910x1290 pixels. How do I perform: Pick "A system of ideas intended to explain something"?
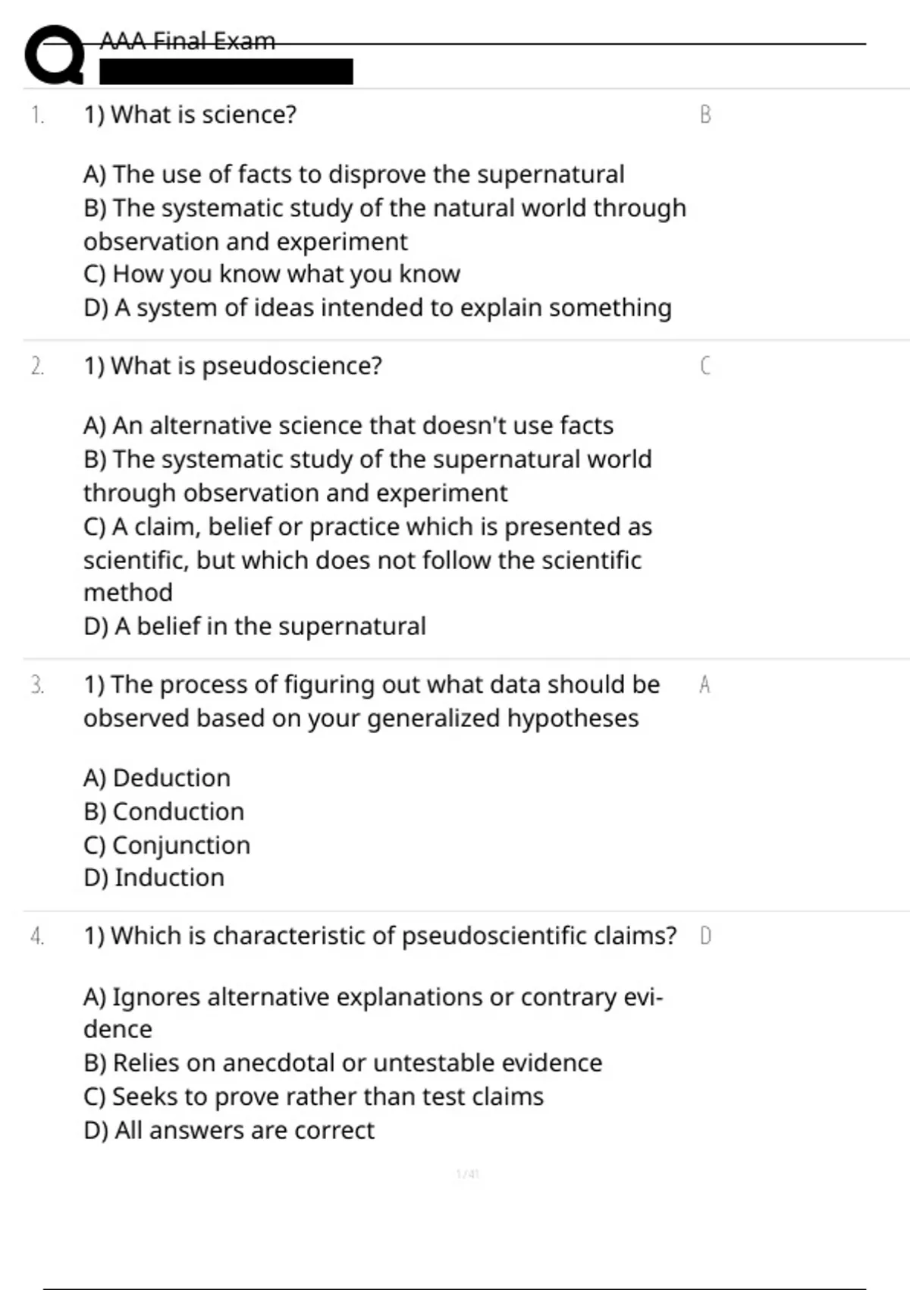tap(378, 308)
